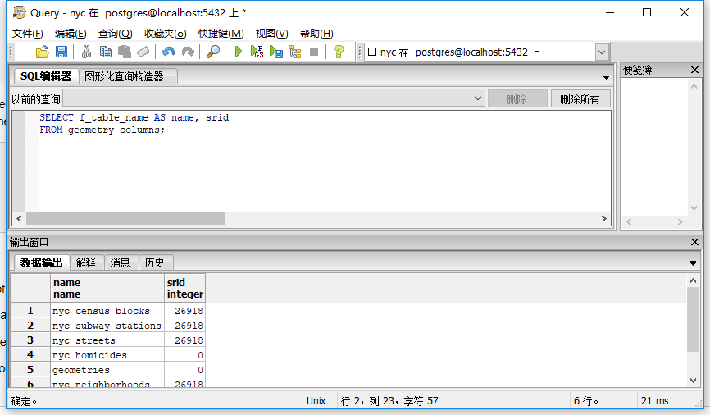This screenshot has height=415, width=710.
Task: Switch to the SQL编辑器 tab
Action: pyautogui.click(x=46, y=76)
